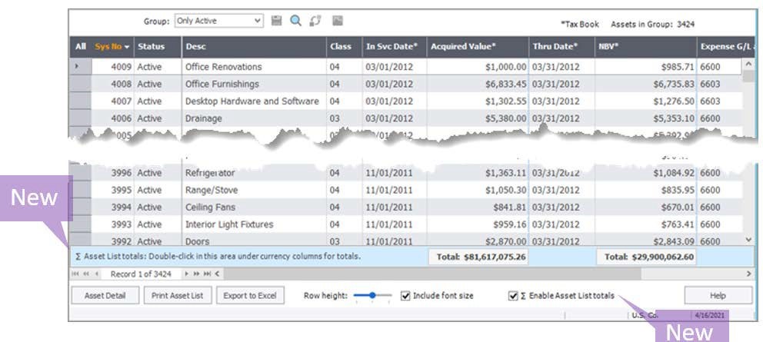Viewport: 763px width, 342px height.
Task: Select Refrigerator description cell
Action: pyautogui.click(x=254, y=173)
